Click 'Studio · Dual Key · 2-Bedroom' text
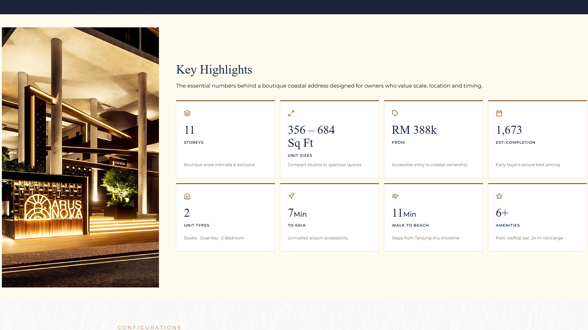The height and width of the screenshot is (330, 588). click(x=214, y=238)
